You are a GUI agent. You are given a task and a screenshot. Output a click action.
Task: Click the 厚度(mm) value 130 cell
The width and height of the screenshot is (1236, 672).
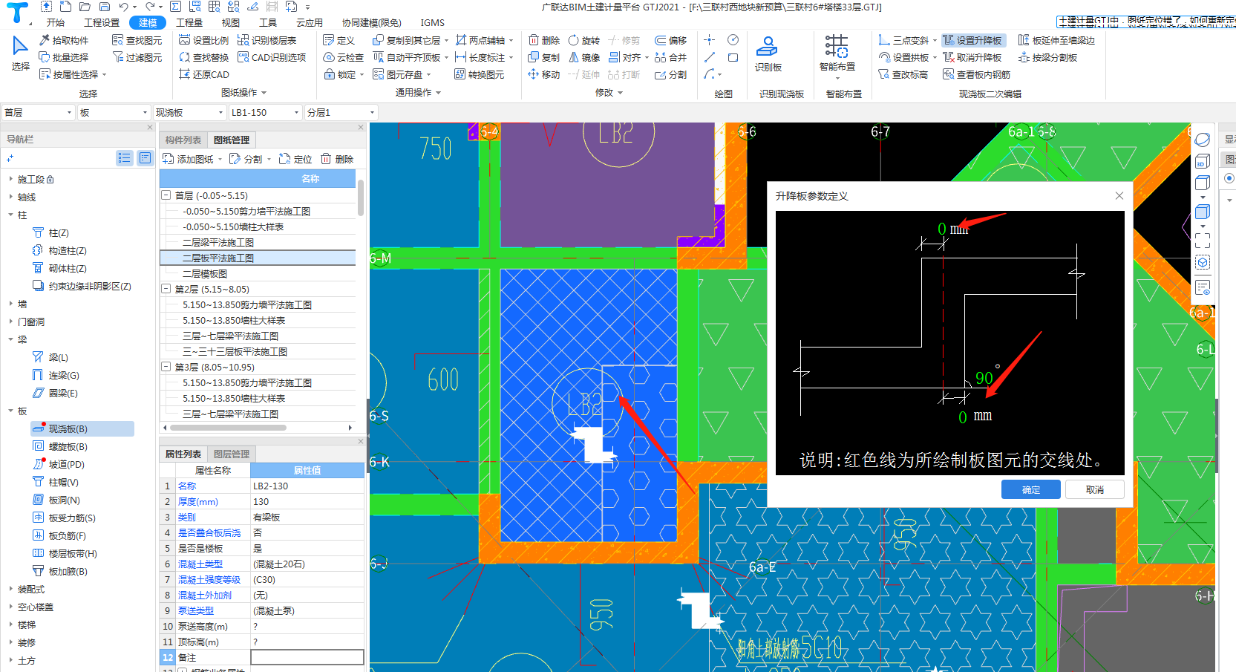307,501
